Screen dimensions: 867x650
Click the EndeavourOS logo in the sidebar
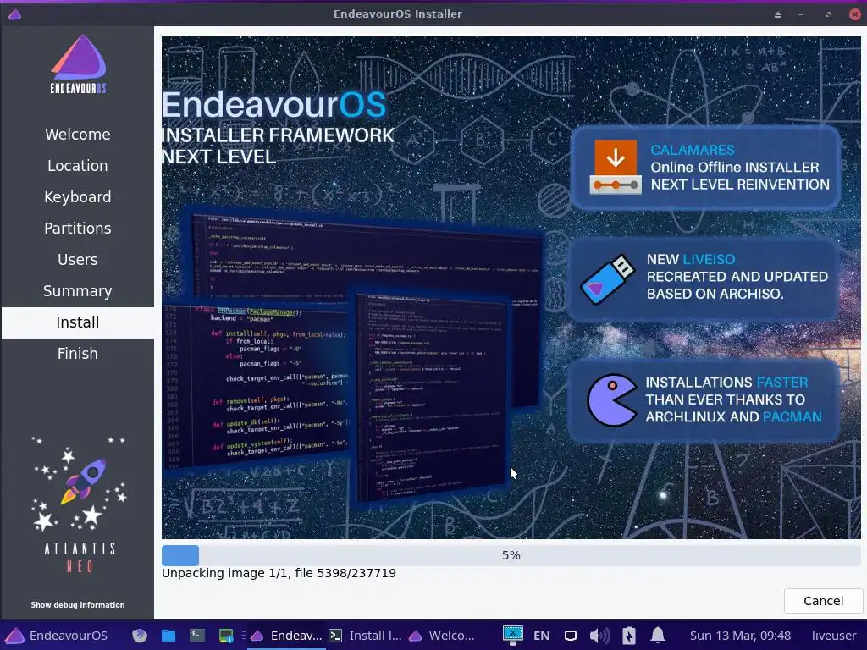point(78,63)
